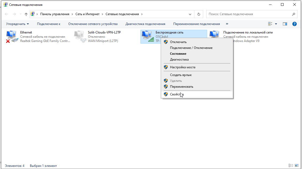Show the preview pane icon

pos(285,24)
